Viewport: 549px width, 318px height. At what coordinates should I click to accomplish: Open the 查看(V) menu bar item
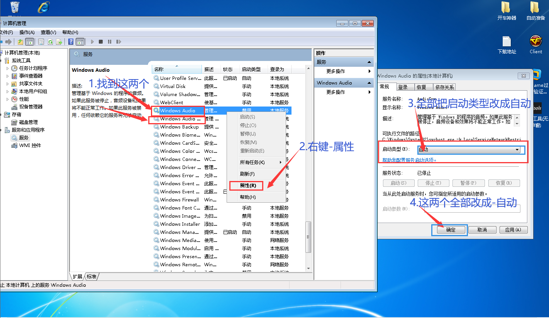pos(49,32)
